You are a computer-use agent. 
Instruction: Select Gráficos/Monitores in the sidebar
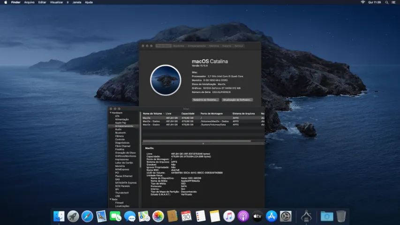tap(126, 156)
